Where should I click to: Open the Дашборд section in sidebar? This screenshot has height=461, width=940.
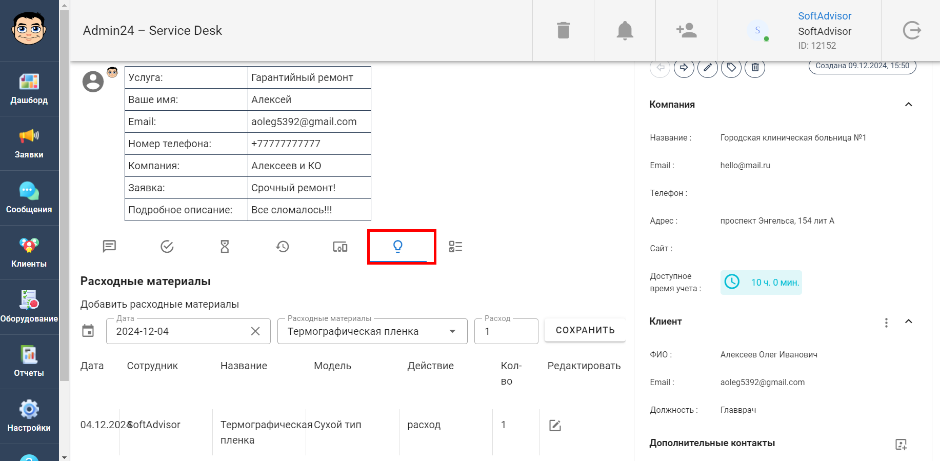coord(29,89)
